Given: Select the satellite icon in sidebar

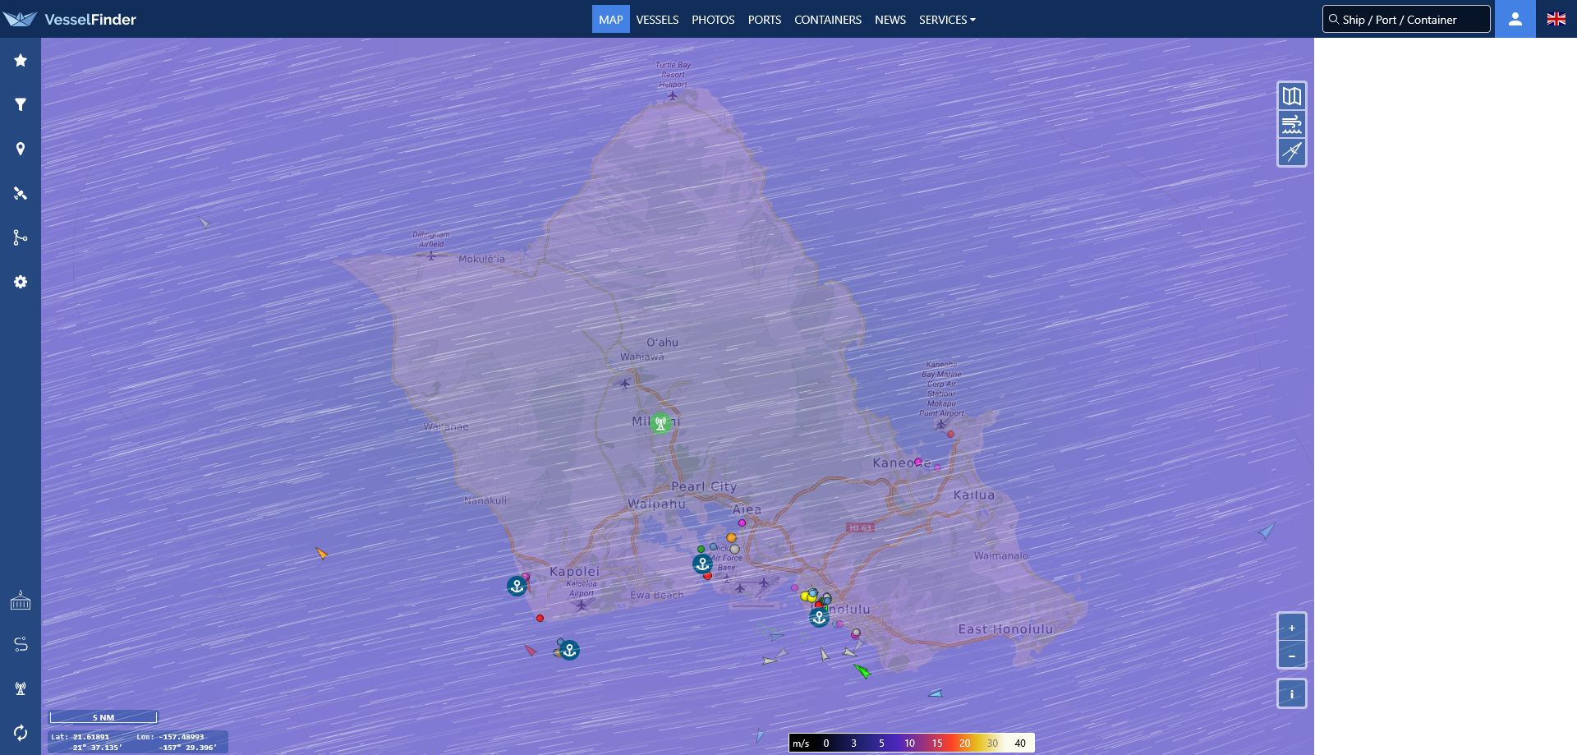Looking at the screenshot, I should click(x=21, y=193).
